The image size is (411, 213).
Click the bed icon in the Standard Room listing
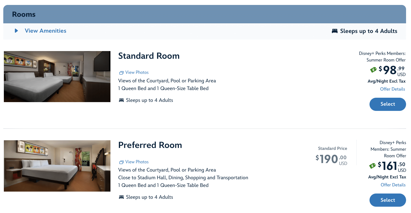coord(121,100)
